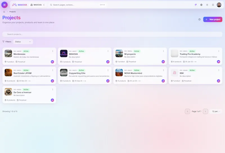The image size is (225, 153).
Task: Go to the home breadcrumb icon
Action: coord(4,12)
